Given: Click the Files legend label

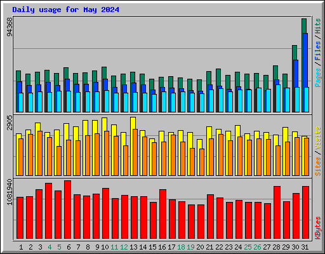Looking at the screenshot, I should 318,50.
